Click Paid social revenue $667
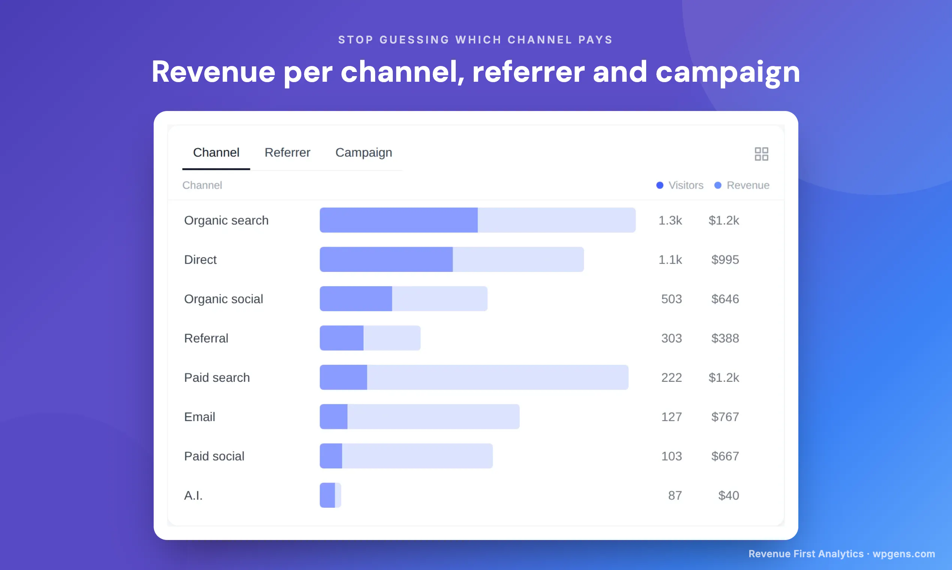This screenshot has width=952, height=570. 725,456
